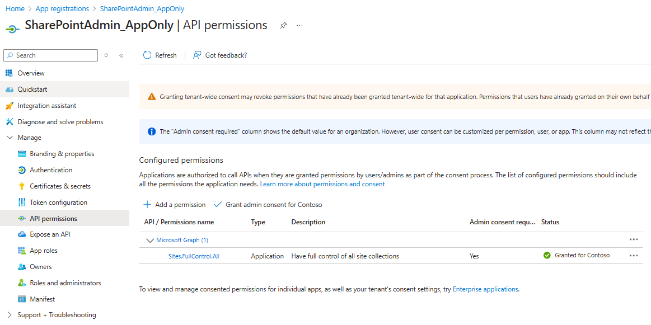Select the Manifest icon in the sidebar
The height and width of the screenshot is (325, 651).
tap(22, 298)
